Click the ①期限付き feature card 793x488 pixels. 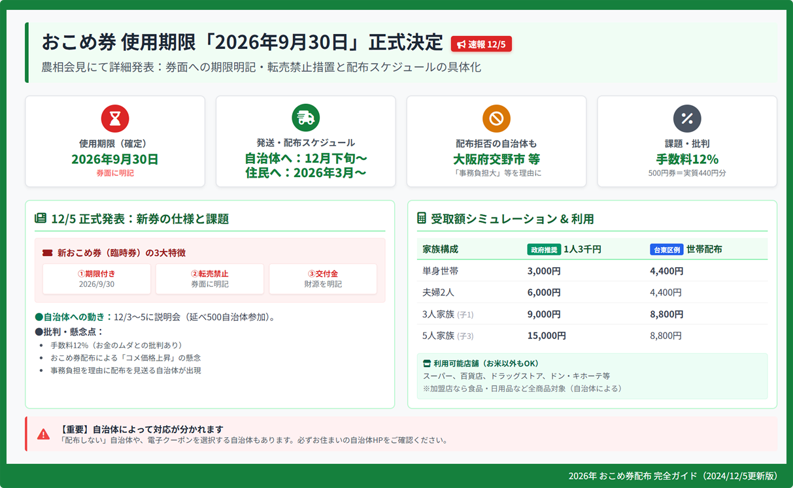pos(97,279)
